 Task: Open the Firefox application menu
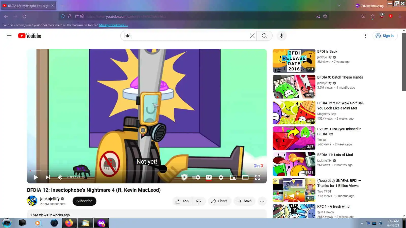pos(400,16)
